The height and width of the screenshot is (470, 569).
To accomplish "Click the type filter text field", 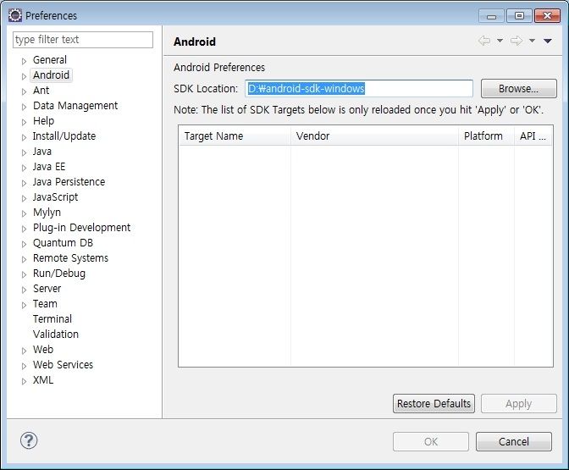I will pyautogui.click(x=83, y=40).
